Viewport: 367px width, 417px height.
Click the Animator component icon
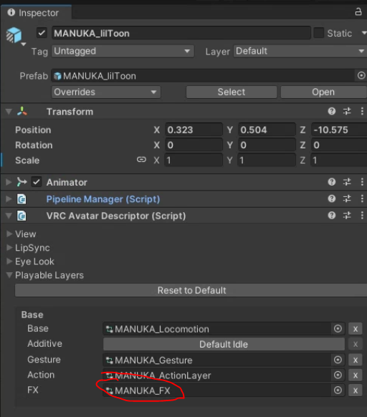(22, 182)
